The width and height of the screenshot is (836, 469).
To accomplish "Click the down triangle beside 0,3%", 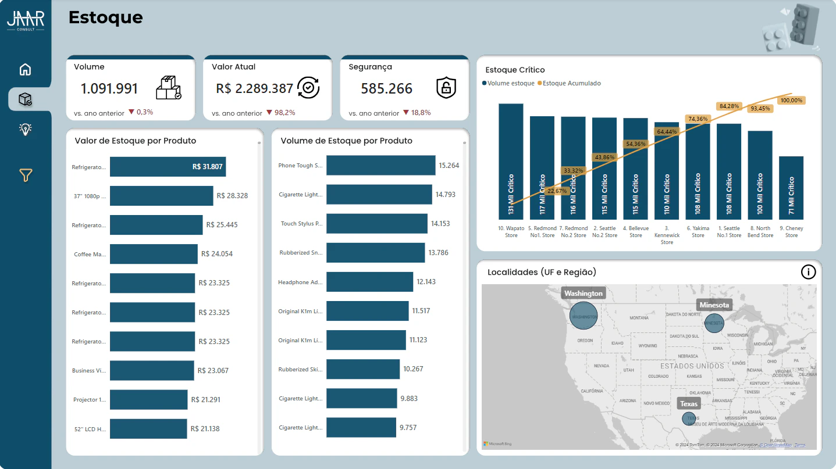I will click(x=131, y=112).
